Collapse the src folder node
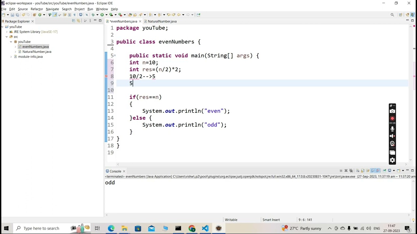The width and height of the screenshot is (417, 234). (x=7, y=37)
